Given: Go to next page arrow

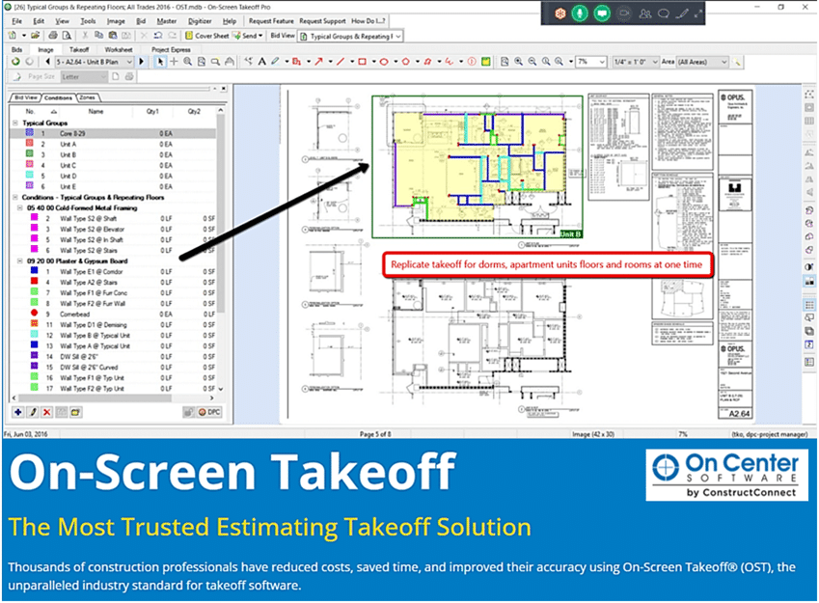Looking at the screenshot, I should pyautogui.click(x=141, y=62).
